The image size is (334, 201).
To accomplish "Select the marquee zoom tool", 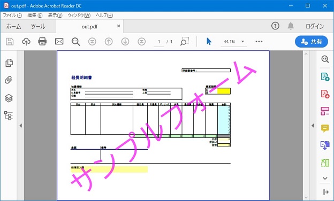I will coord(185,42).
